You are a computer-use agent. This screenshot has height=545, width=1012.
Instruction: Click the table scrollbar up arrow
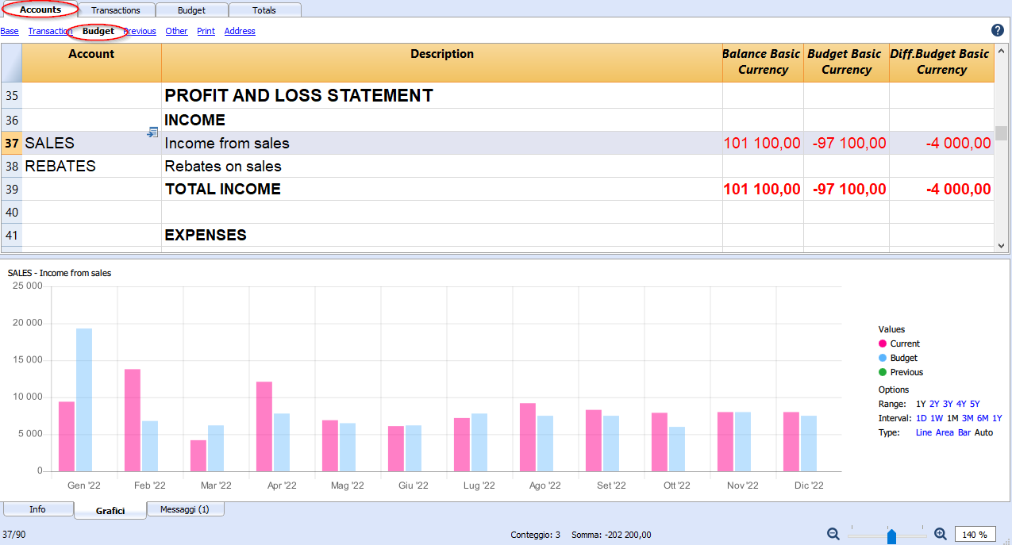point(1002,50)
